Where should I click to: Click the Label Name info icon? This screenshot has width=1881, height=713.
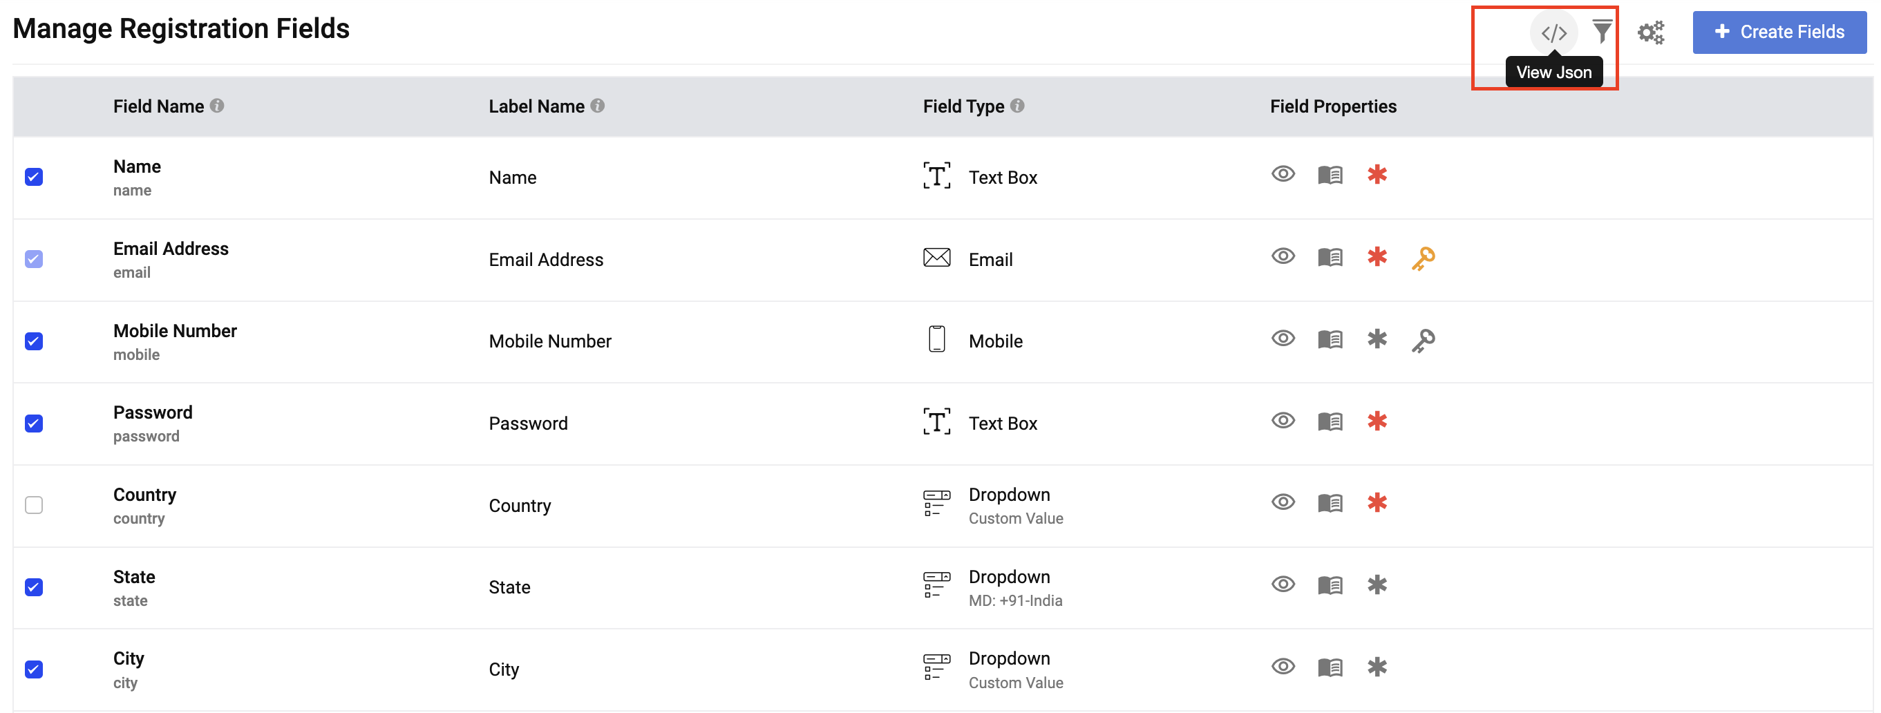coord(597,106)
